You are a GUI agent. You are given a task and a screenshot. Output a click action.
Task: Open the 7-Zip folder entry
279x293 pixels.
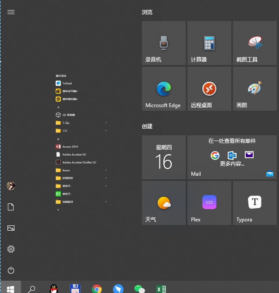(81, 123)
